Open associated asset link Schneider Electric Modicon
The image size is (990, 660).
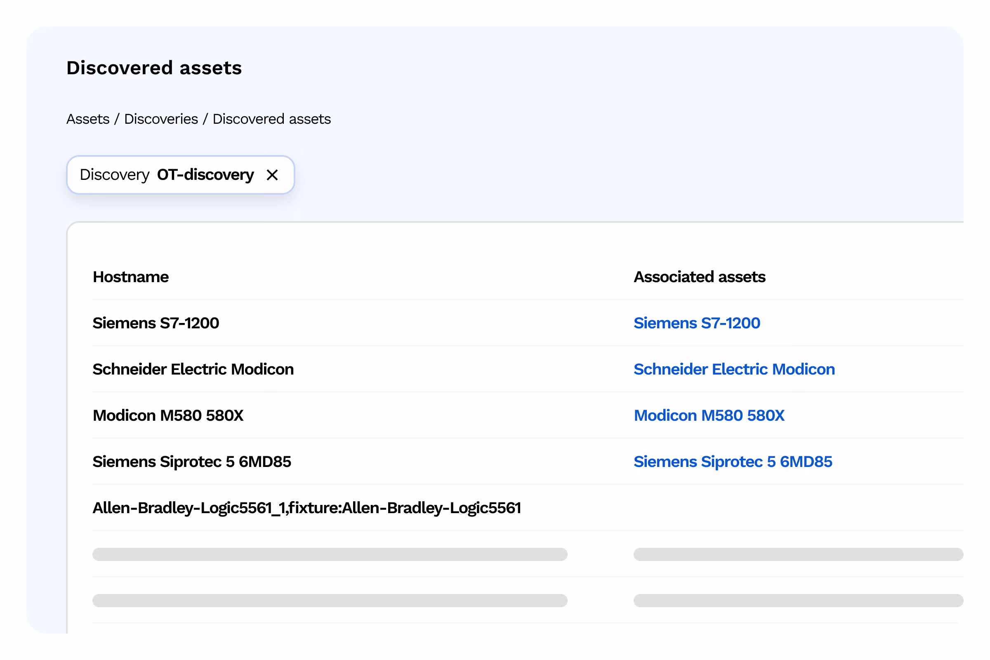(x=734, y=369)
